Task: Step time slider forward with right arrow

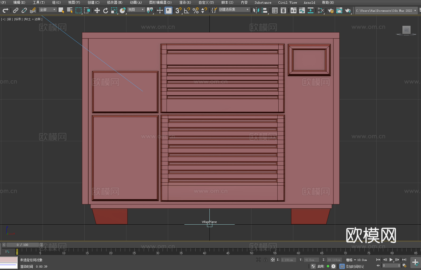Action: click(41, 245)
